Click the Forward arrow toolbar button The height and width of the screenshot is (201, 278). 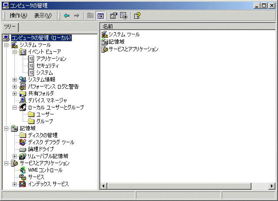[x=77, y=16]
